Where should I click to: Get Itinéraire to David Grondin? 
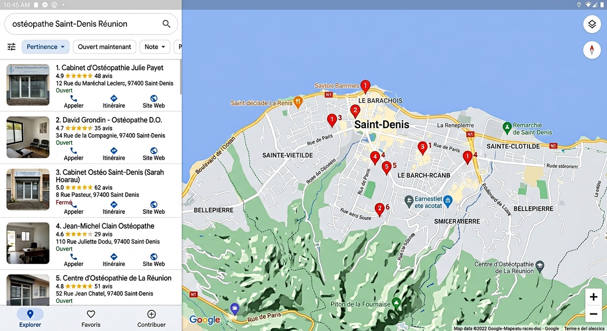pos(114,154)
